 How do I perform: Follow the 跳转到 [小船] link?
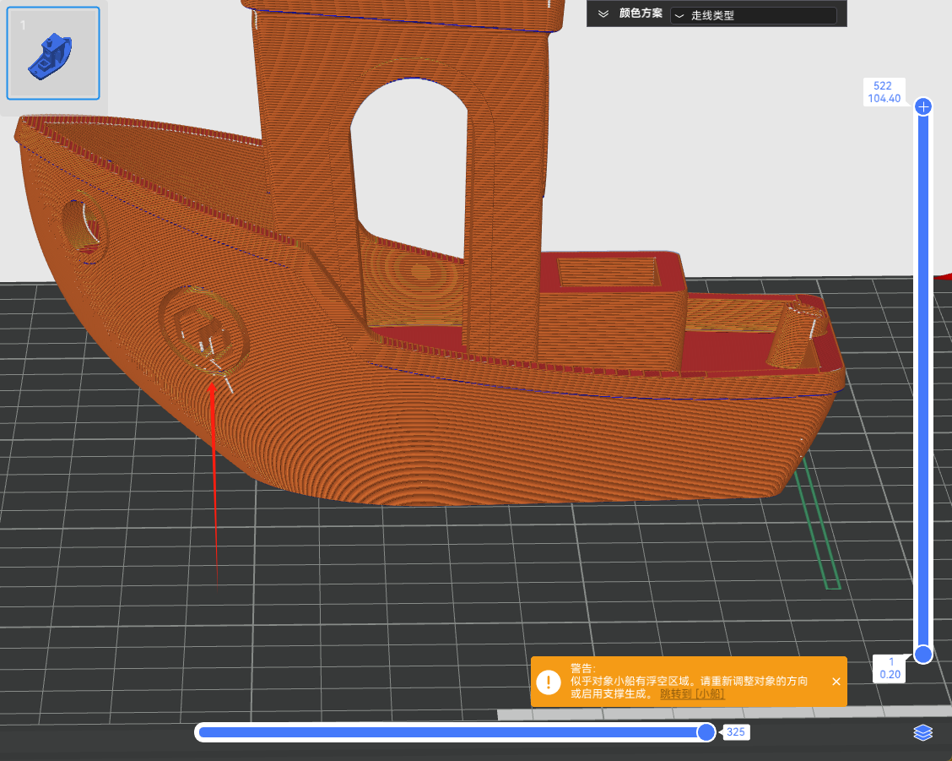coord(692,694)
